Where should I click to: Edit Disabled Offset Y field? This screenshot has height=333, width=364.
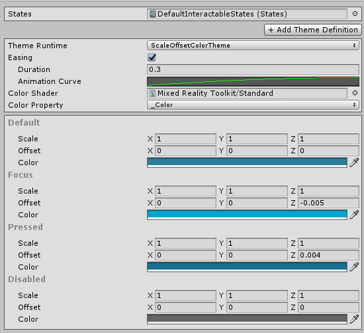(257, 307)
